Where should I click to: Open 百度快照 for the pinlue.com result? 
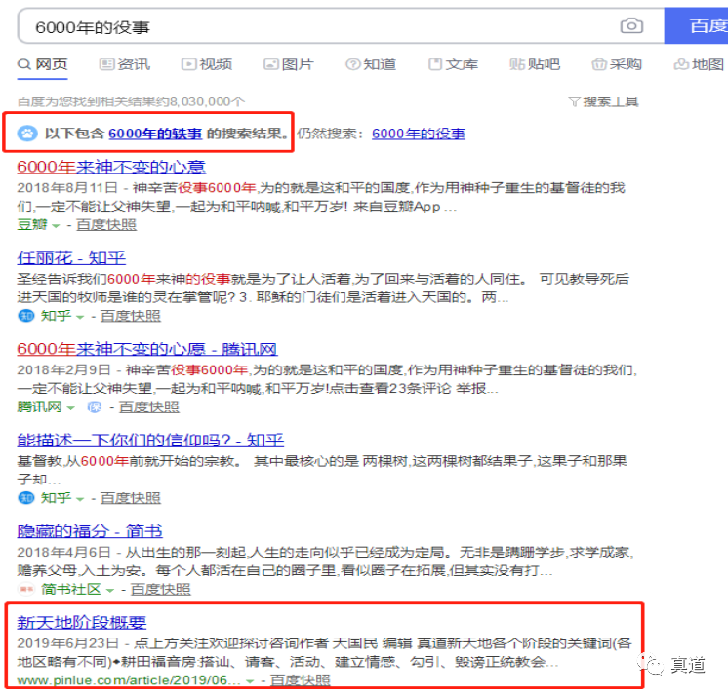[301, 680]
